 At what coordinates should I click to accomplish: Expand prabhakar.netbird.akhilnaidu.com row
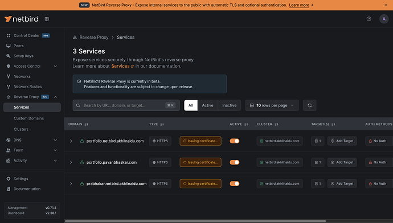tap(71, 183)
